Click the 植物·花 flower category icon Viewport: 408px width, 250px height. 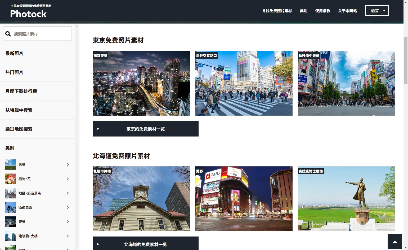tap(11, 179)
